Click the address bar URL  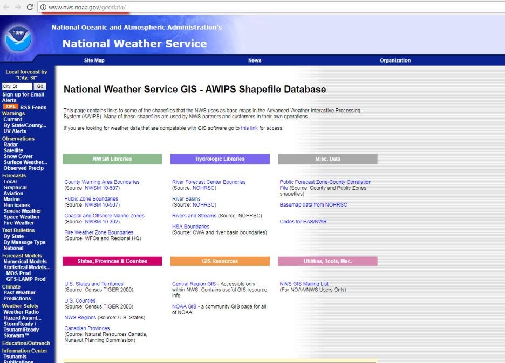pyautogui.click(x=87, y=7)
